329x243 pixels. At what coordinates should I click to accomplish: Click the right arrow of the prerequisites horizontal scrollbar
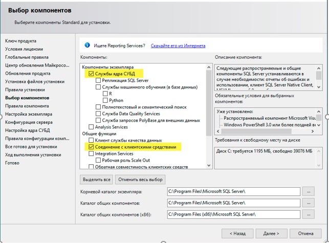[313, 131]
